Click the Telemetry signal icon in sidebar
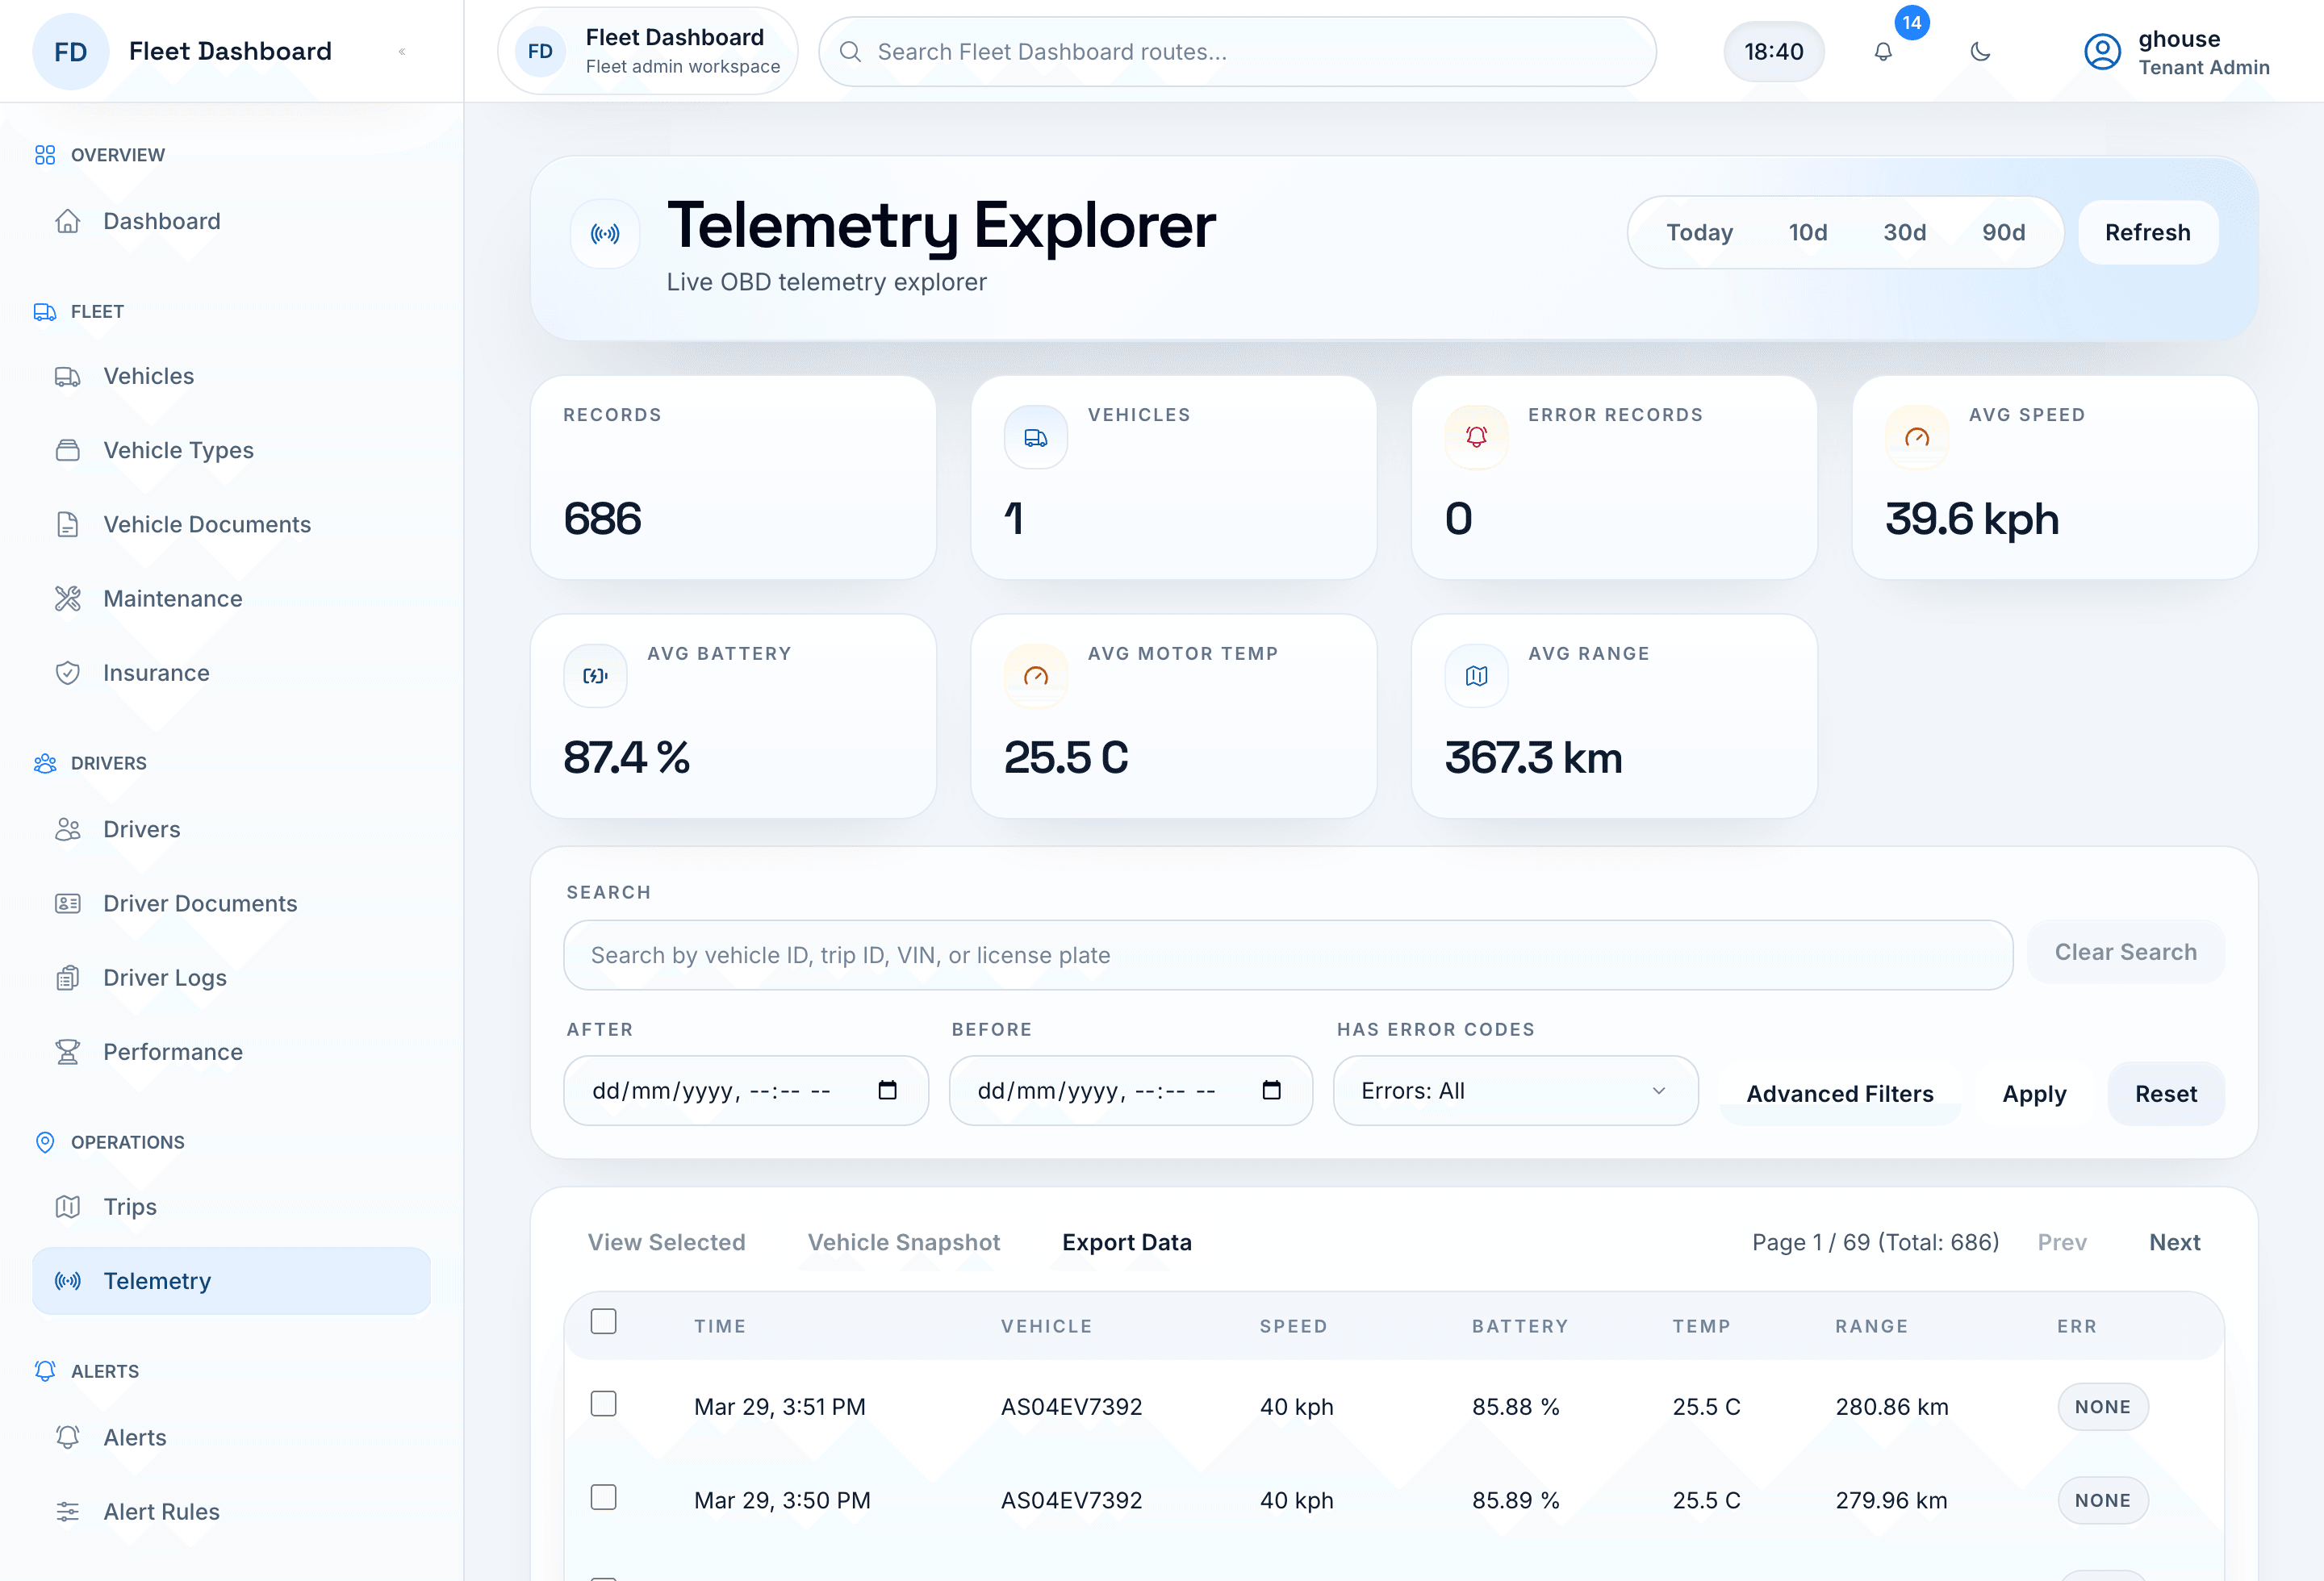The height and width of the screenshot is (1581, 2324). click(x=67, y=1281)
